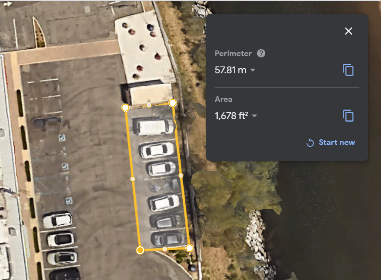This screenshot has width=381, height=280.
Task: Click the white patio with red umbrellas
Action: 144,48
